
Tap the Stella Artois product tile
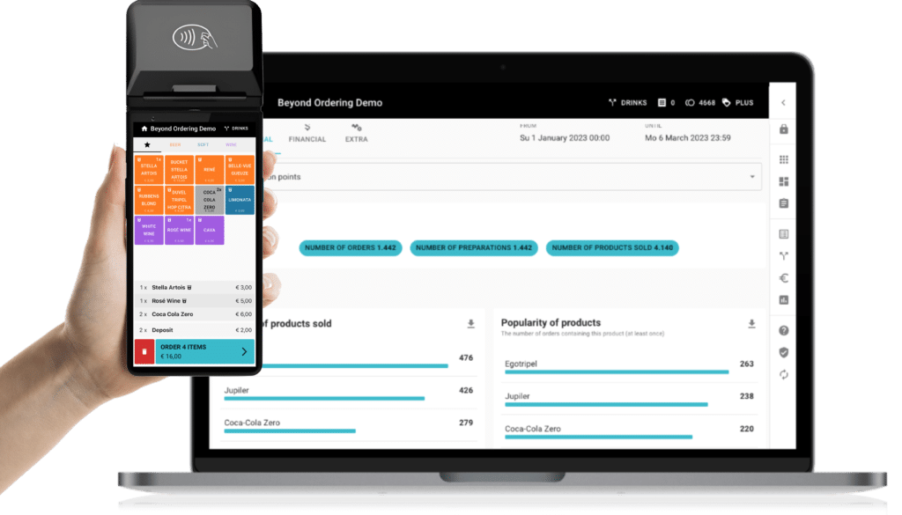tap(149, 170)
